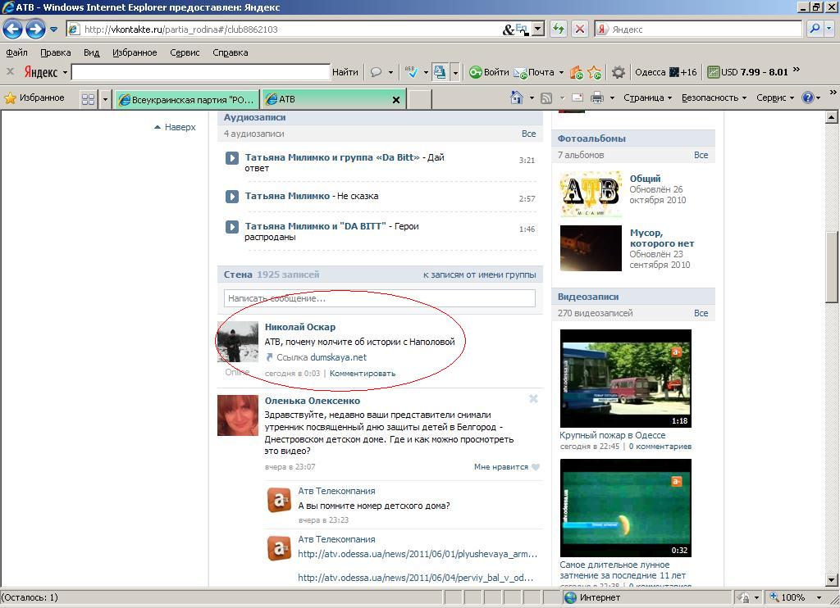This screenshot has width=840, height=608.
Task: Click Комментировать under Николай Оскар's post
Action: click(x=362, y=374)
